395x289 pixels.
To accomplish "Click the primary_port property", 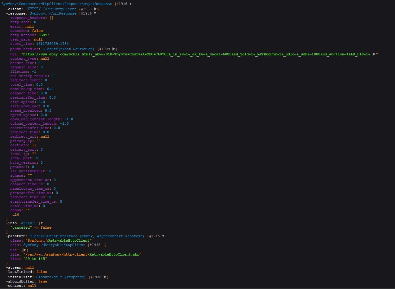I will (x=23, y=149).
